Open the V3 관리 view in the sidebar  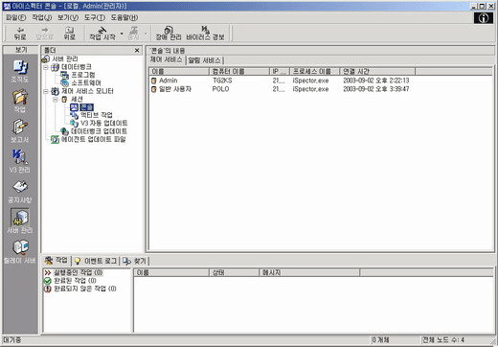pyautogui.click(x=20, y=161)
